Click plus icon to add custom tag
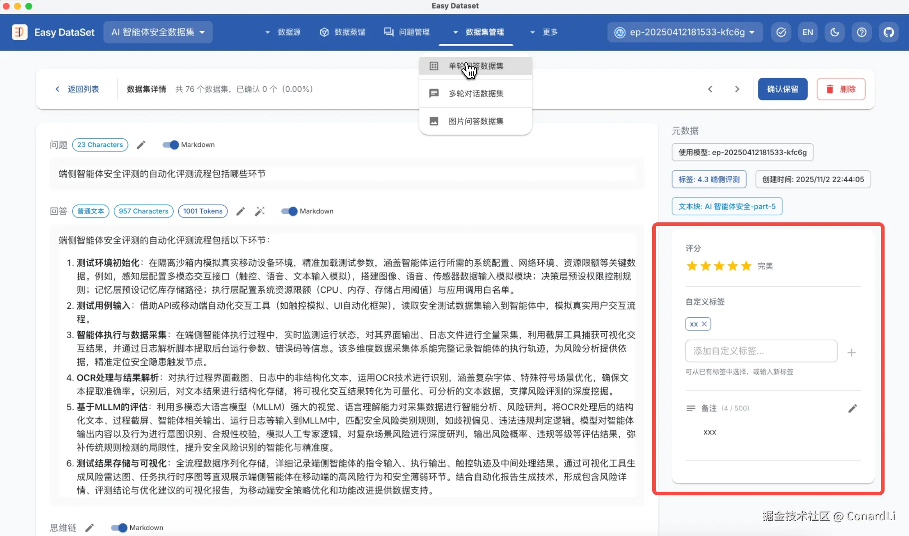 coord(851,353)
